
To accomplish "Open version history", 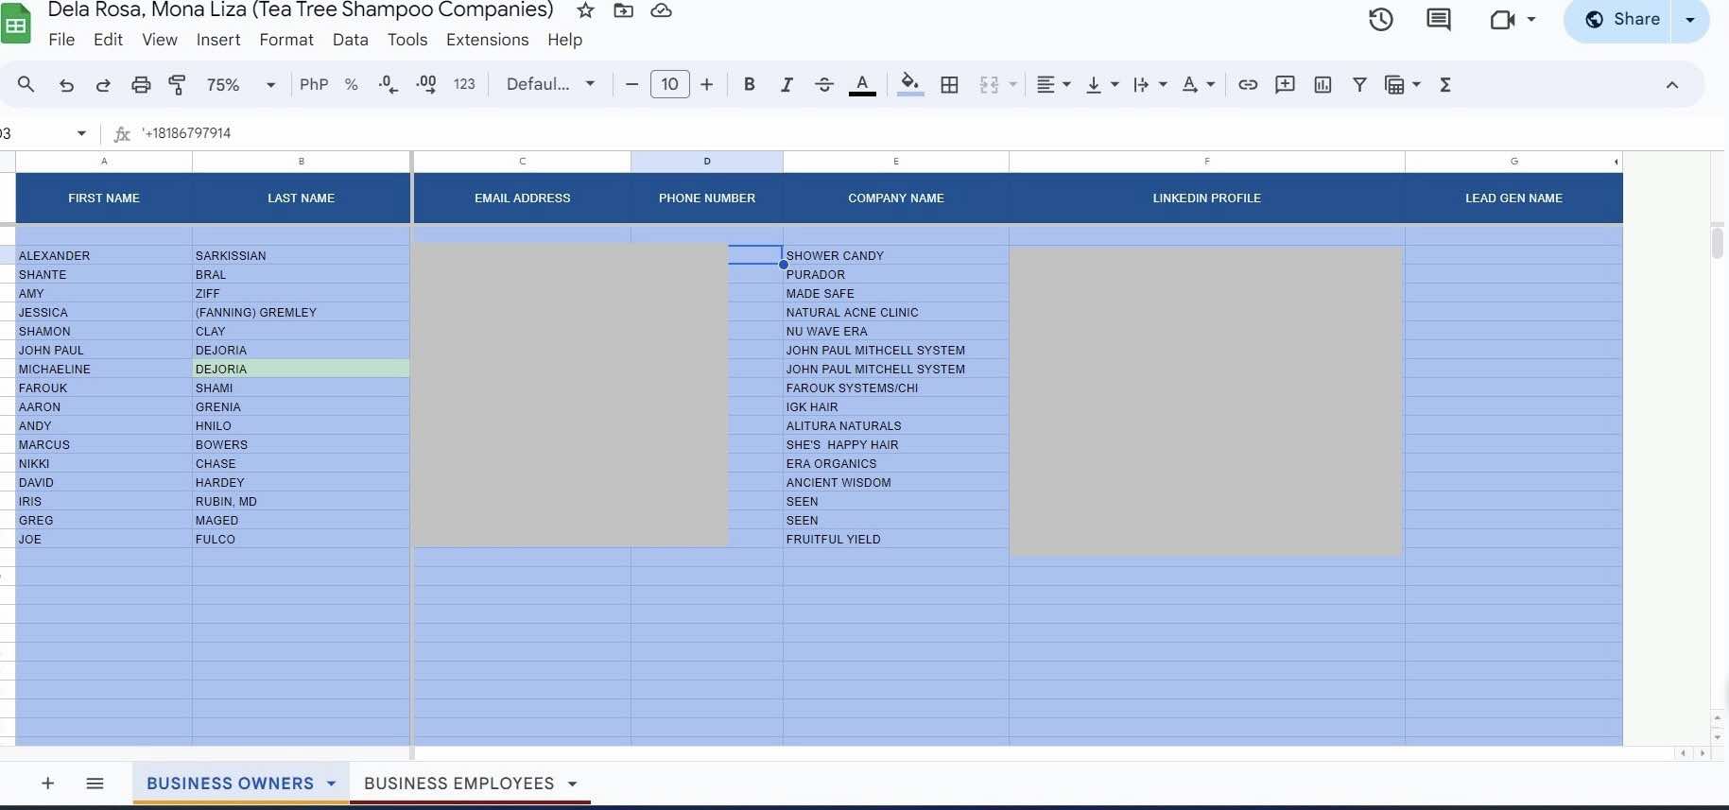I will (1381, 19).
